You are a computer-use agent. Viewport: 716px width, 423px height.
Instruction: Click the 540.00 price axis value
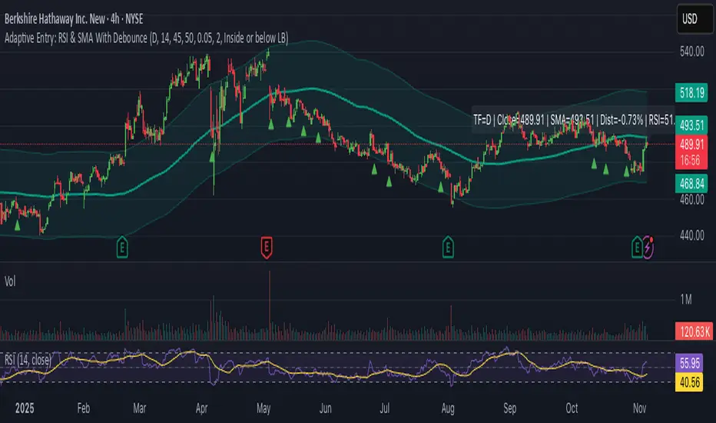click(691, 52)
